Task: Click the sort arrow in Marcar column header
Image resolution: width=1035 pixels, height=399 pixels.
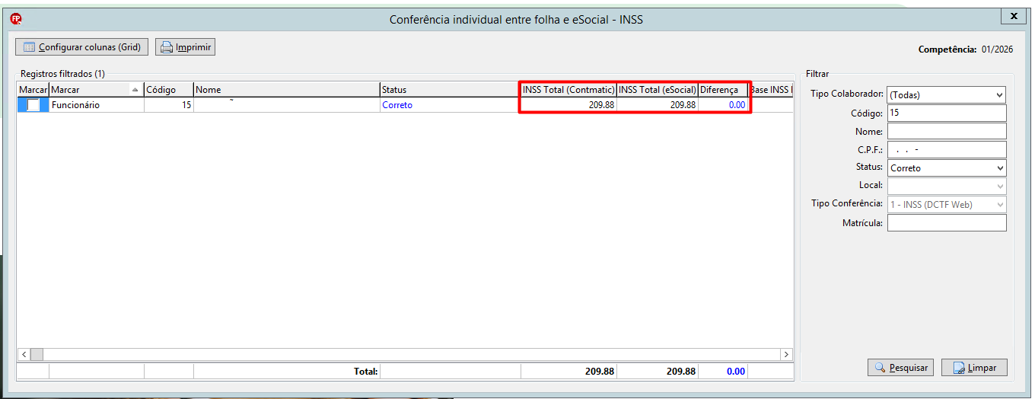Action: (135, 90)
